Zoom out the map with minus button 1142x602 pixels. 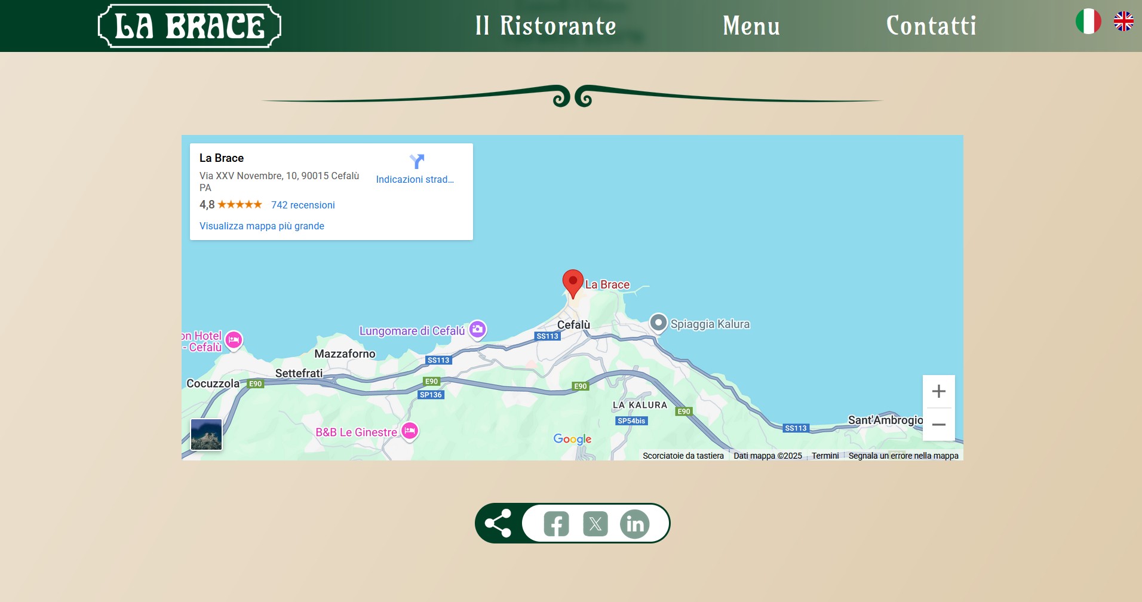(x=939, y=425)
